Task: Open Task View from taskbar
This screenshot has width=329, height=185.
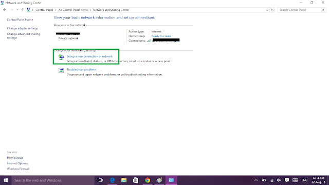Action: pos(100,180)
